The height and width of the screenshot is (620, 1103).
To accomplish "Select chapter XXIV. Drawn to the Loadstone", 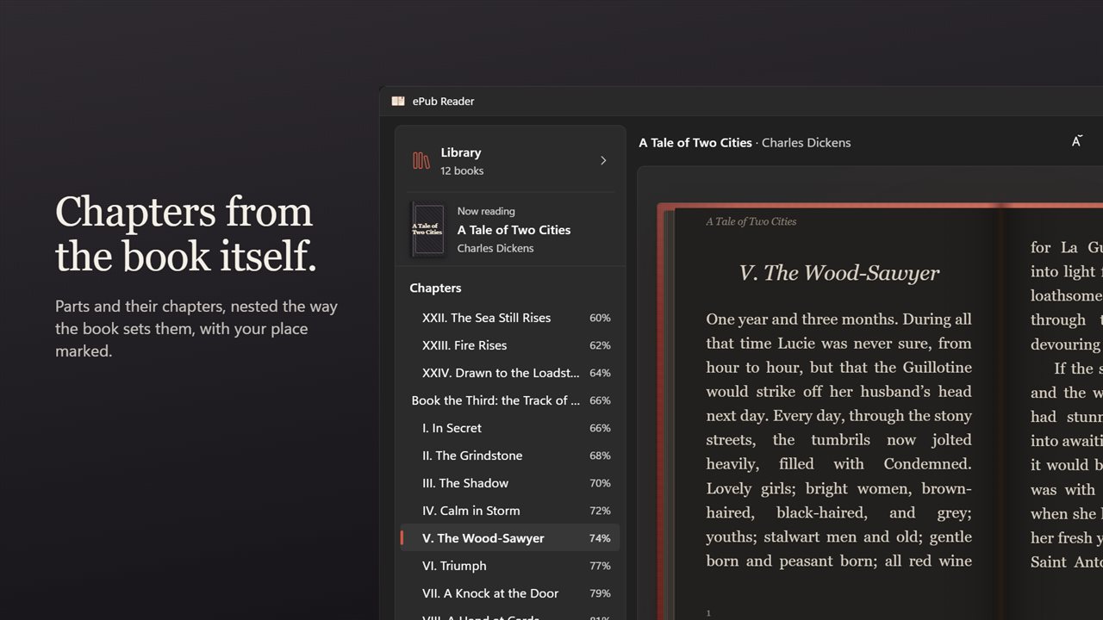I will click(510, 373).
